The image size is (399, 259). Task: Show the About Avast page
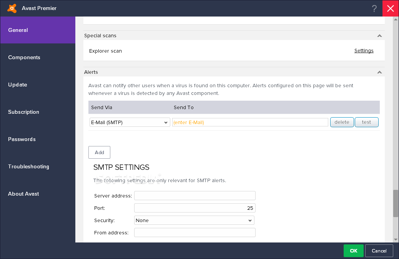click(23, 194)
